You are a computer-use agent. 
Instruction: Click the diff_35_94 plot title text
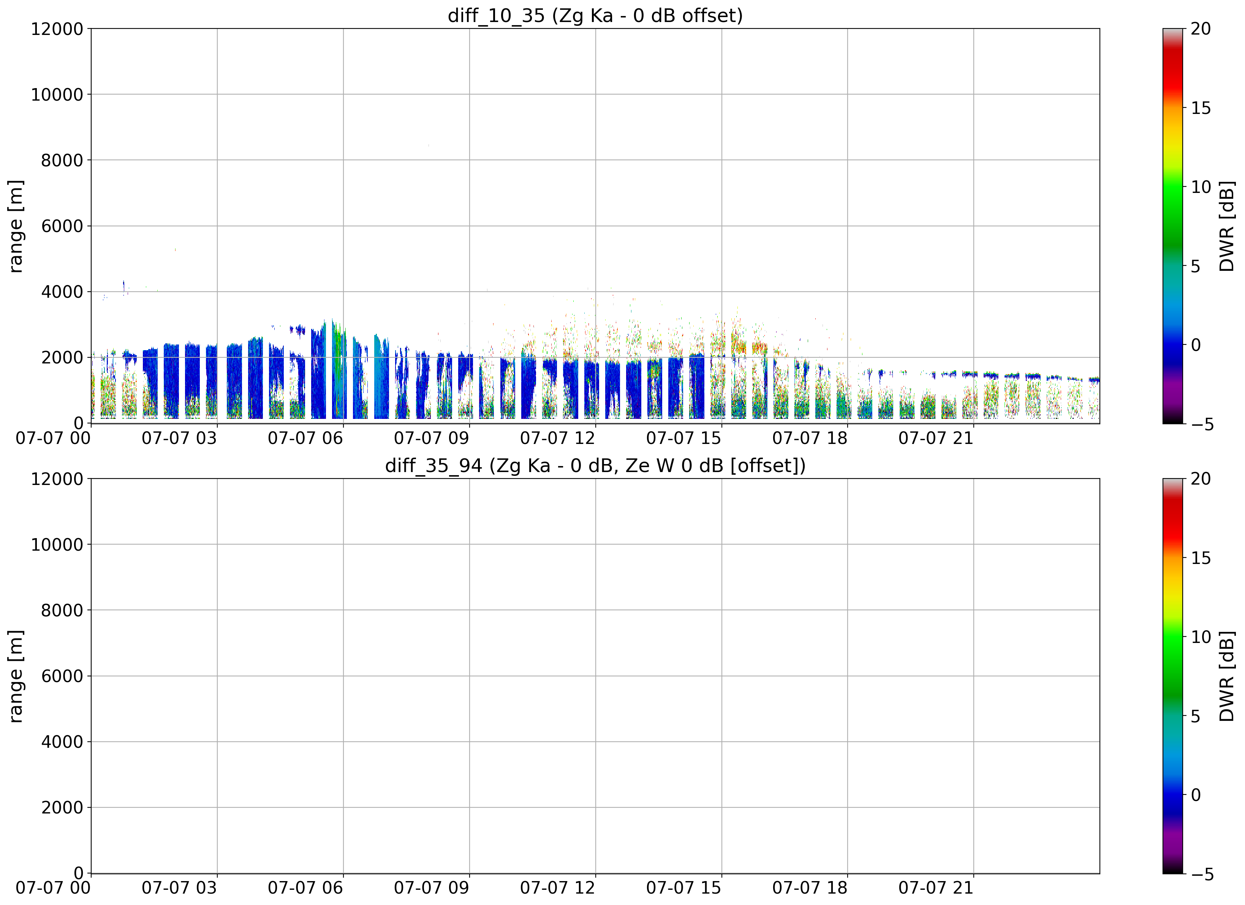click(x=595, y=465)
